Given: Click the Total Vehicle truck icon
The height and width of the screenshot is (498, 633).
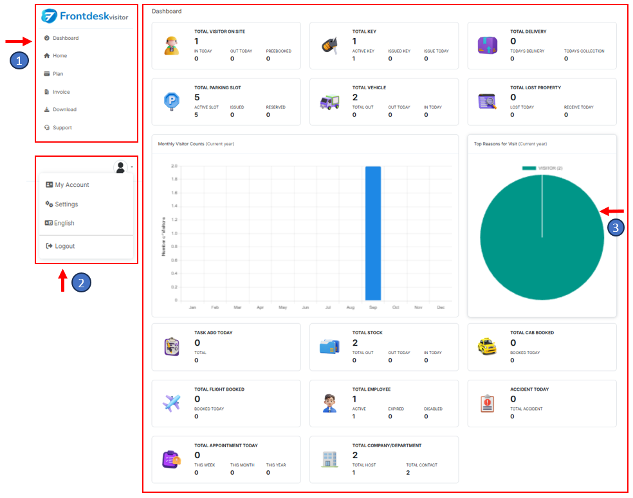Looking at the screenshot, I should pyautogui.click(x=329, y=102).
